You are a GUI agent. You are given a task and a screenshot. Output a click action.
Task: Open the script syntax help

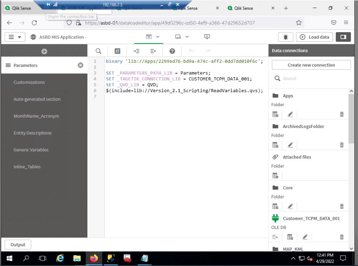pyautogui.click(x=172, y=51)
